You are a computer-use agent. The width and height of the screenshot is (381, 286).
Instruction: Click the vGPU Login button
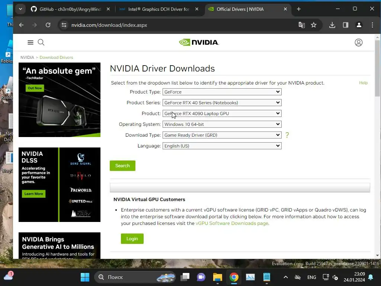[x=132, y=239]
